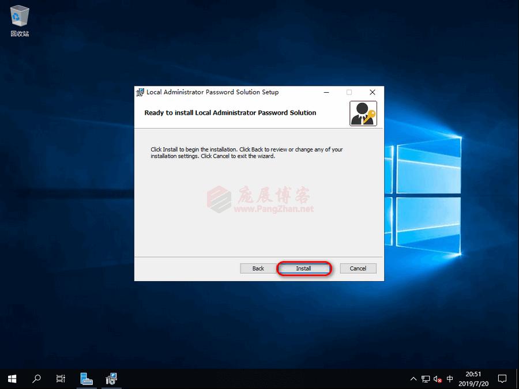Select the LAPS installer taskbar icon
This screenshot has width=519, height=389.
[x=111, y=379]
